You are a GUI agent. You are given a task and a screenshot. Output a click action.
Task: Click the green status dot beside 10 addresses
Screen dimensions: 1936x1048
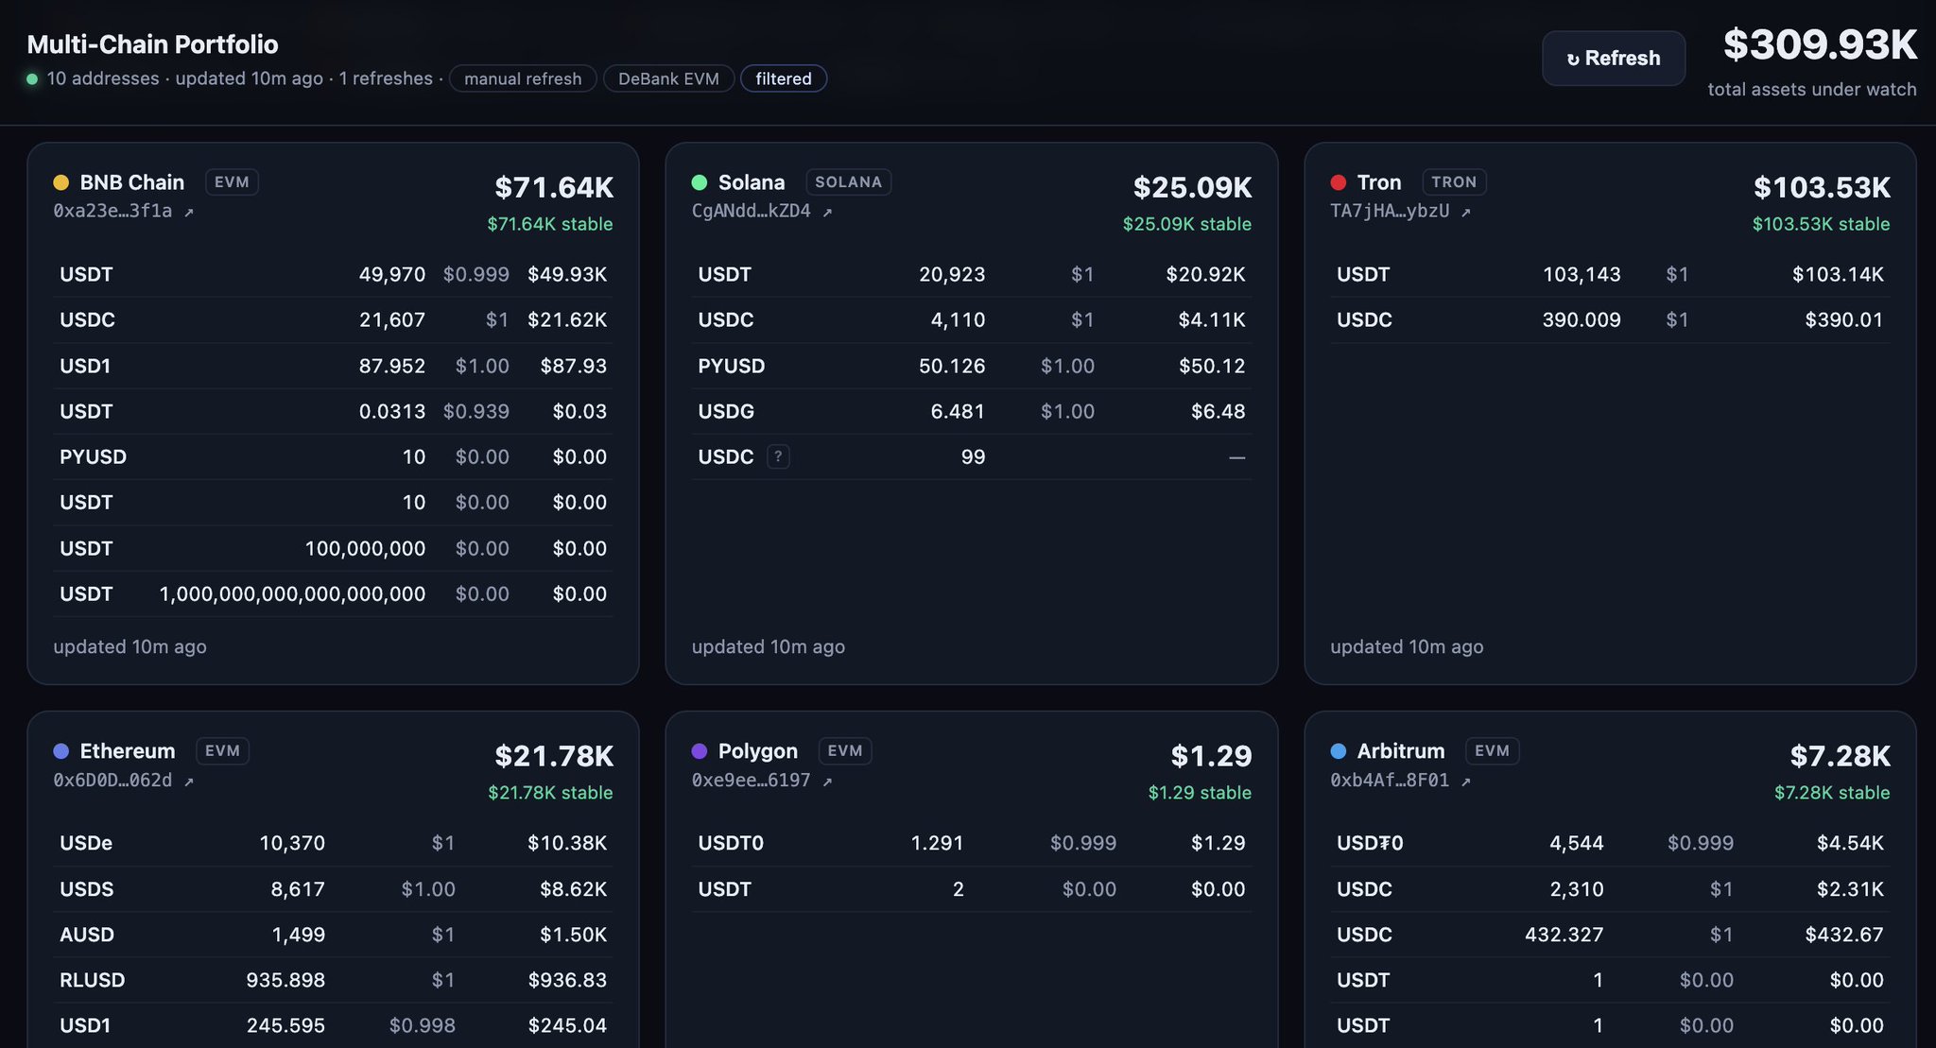[x=32, y=79]
